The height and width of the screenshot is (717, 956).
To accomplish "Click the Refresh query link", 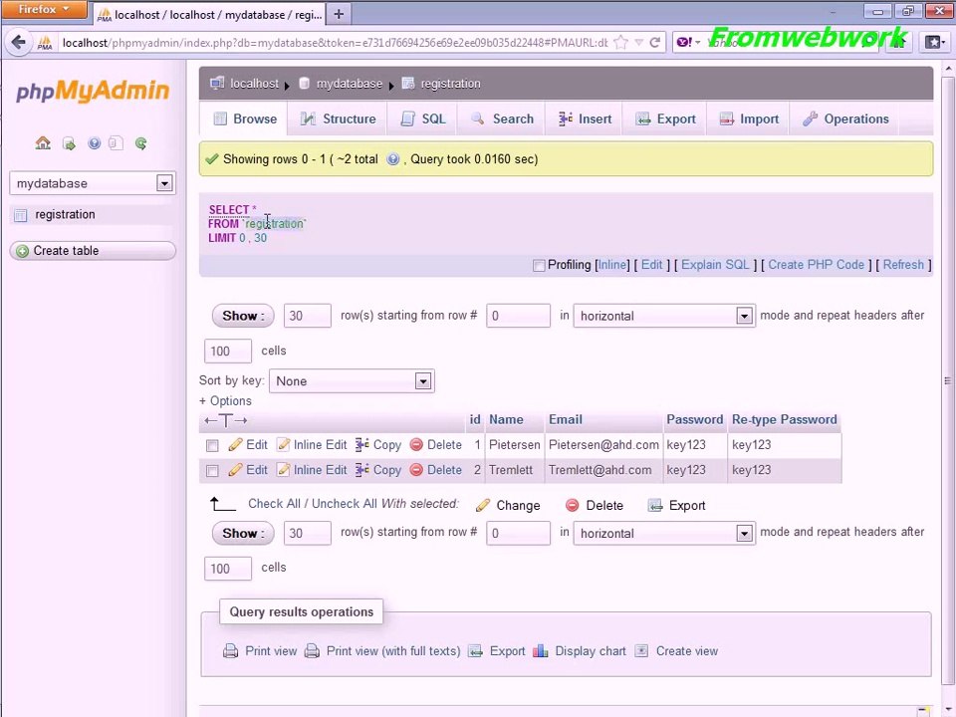I will coord(903,265).
